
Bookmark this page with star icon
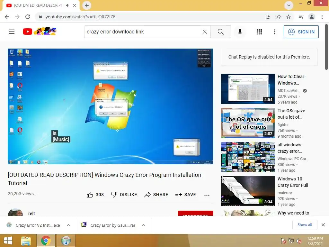[x=289, y=17]
